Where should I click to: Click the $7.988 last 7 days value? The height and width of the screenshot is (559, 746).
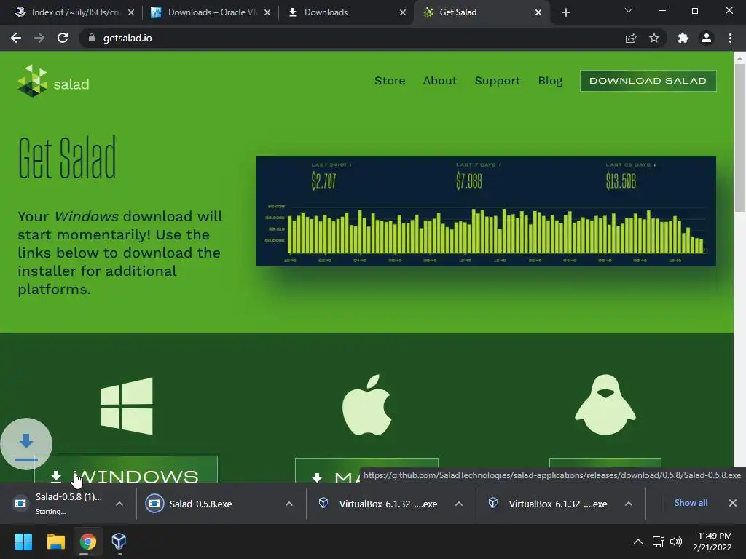pyautogui.click(x=468, y=181)
